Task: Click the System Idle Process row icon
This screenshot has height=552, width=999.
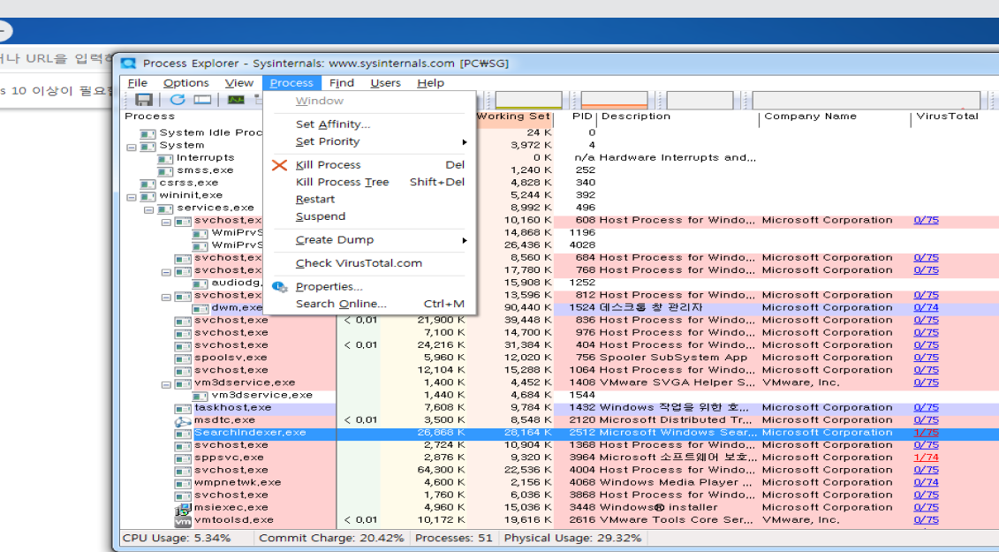Action: tap(148, 133)
